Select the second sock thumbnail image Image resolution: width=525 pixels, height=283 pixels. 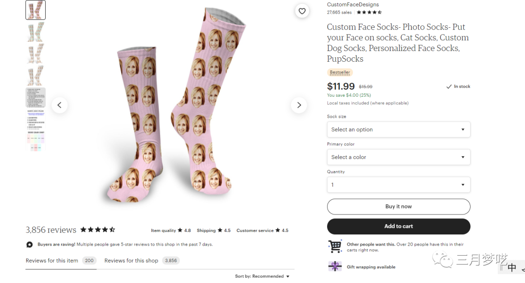point(35,32)
